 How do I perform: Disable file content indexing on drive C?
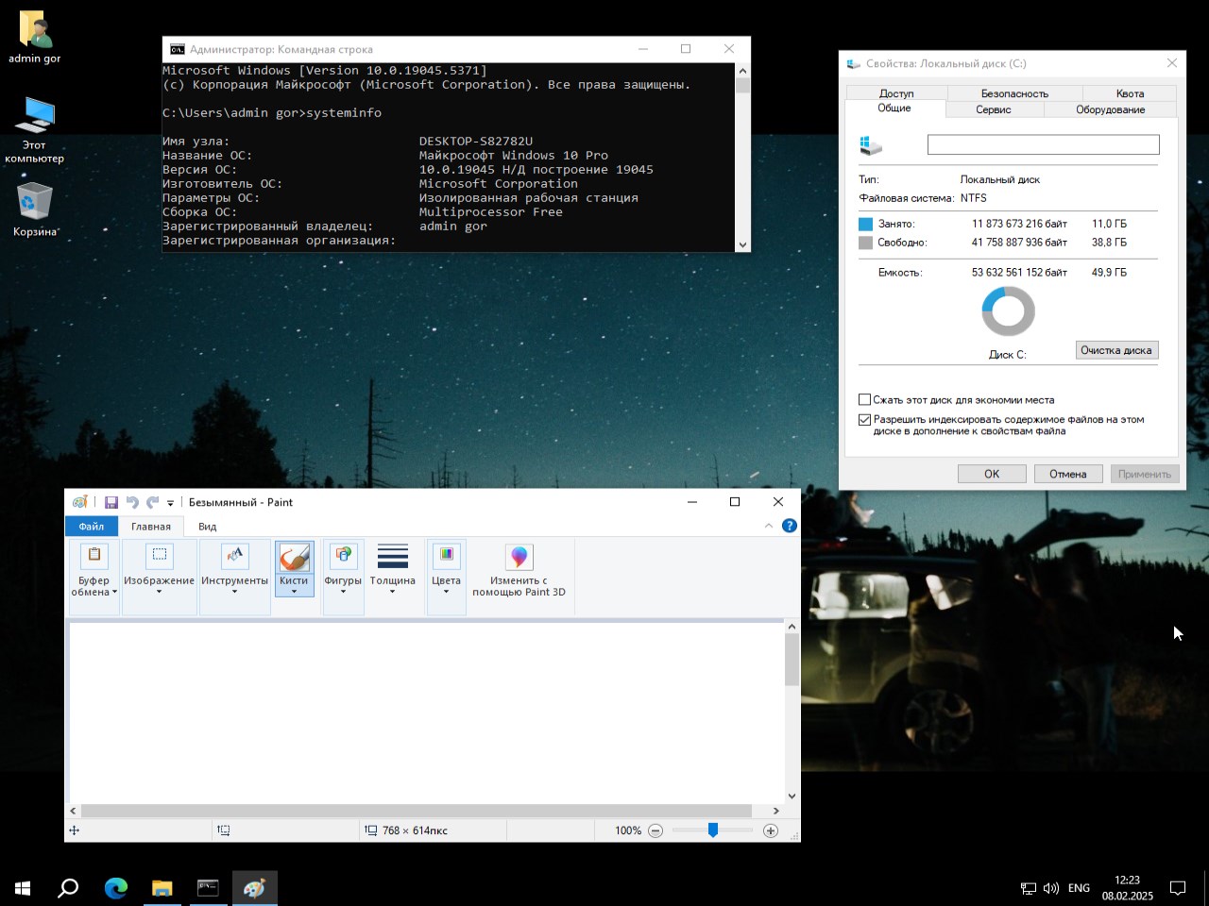coord(864,419)
